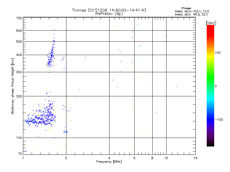Click the '0' colorbar tick label
Screen dimensions: 230x172
click(216, 86)
